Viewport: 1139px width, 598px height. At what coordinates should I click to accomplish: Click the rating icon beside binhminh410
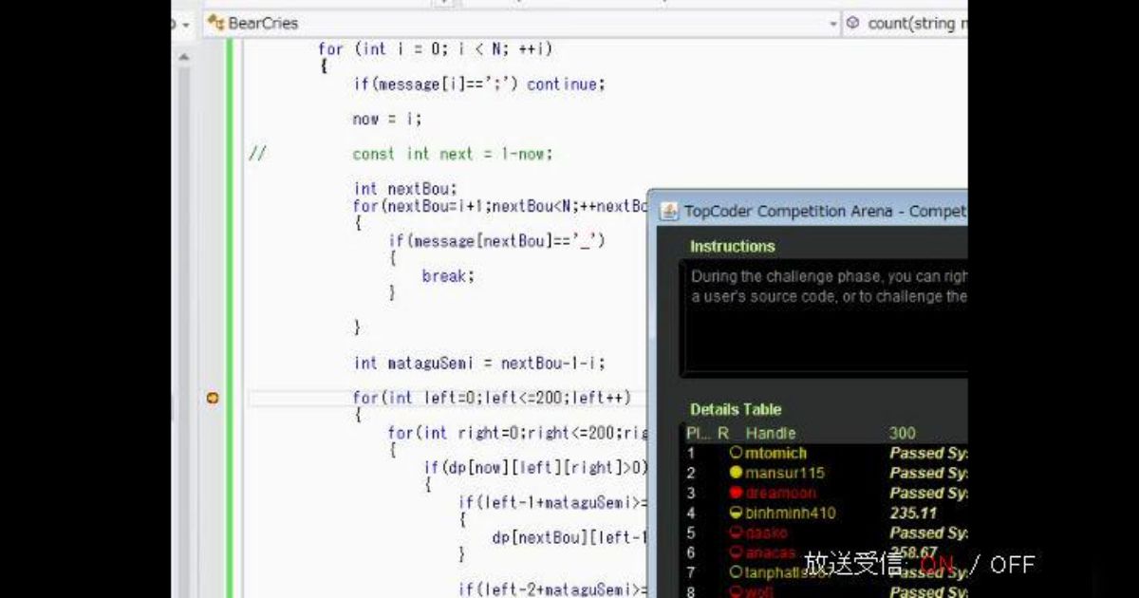tap(736, 513)
